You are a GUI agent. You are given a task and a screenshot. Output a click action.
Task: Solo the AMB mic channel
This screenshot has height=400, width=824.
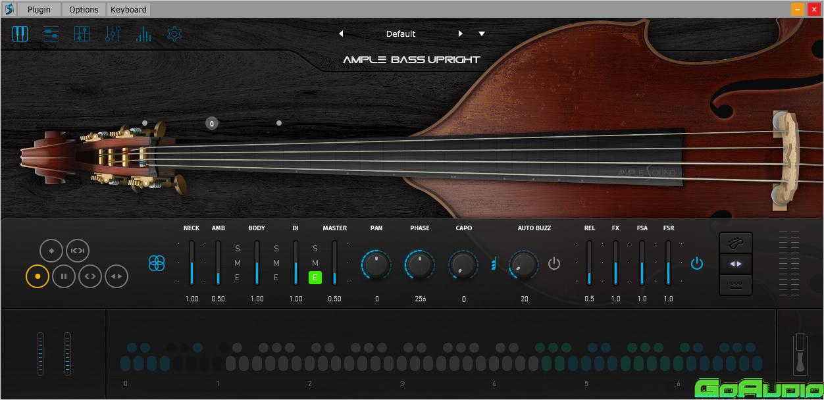click(x=238, y=249)
